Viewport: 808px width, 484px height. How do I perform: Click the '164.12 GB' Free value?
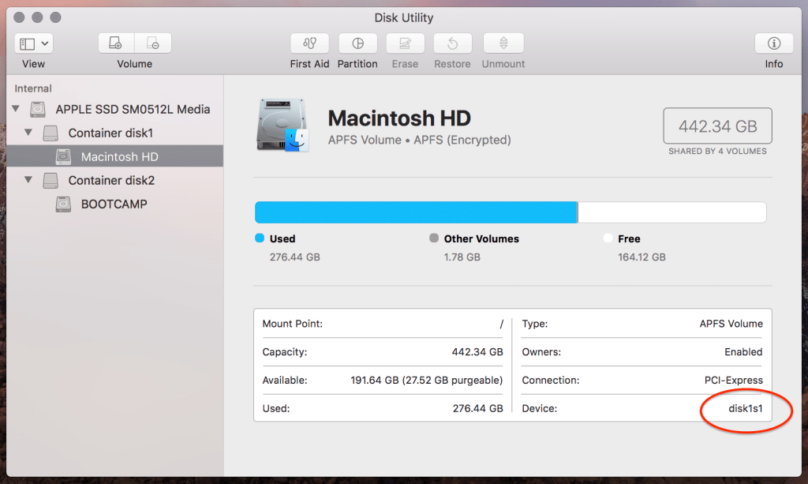tap(642, 257)
